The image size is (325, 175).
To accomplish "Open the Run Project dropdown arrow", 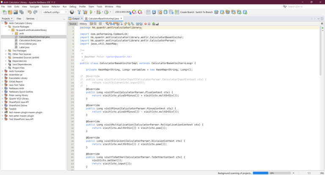I will point(94,12).
